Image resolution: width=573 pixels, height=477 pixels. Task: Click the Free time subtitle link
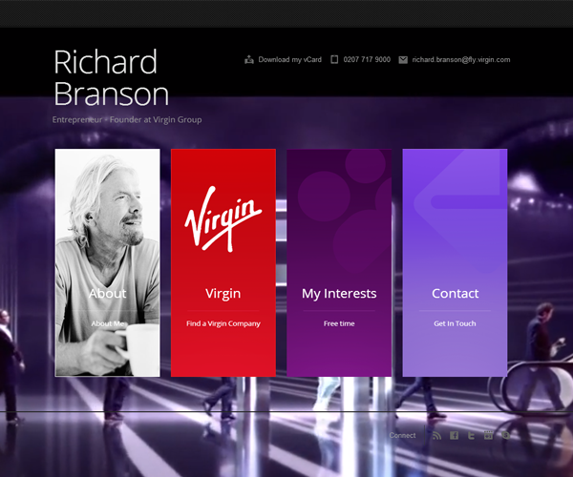click(x=339, y=323)
